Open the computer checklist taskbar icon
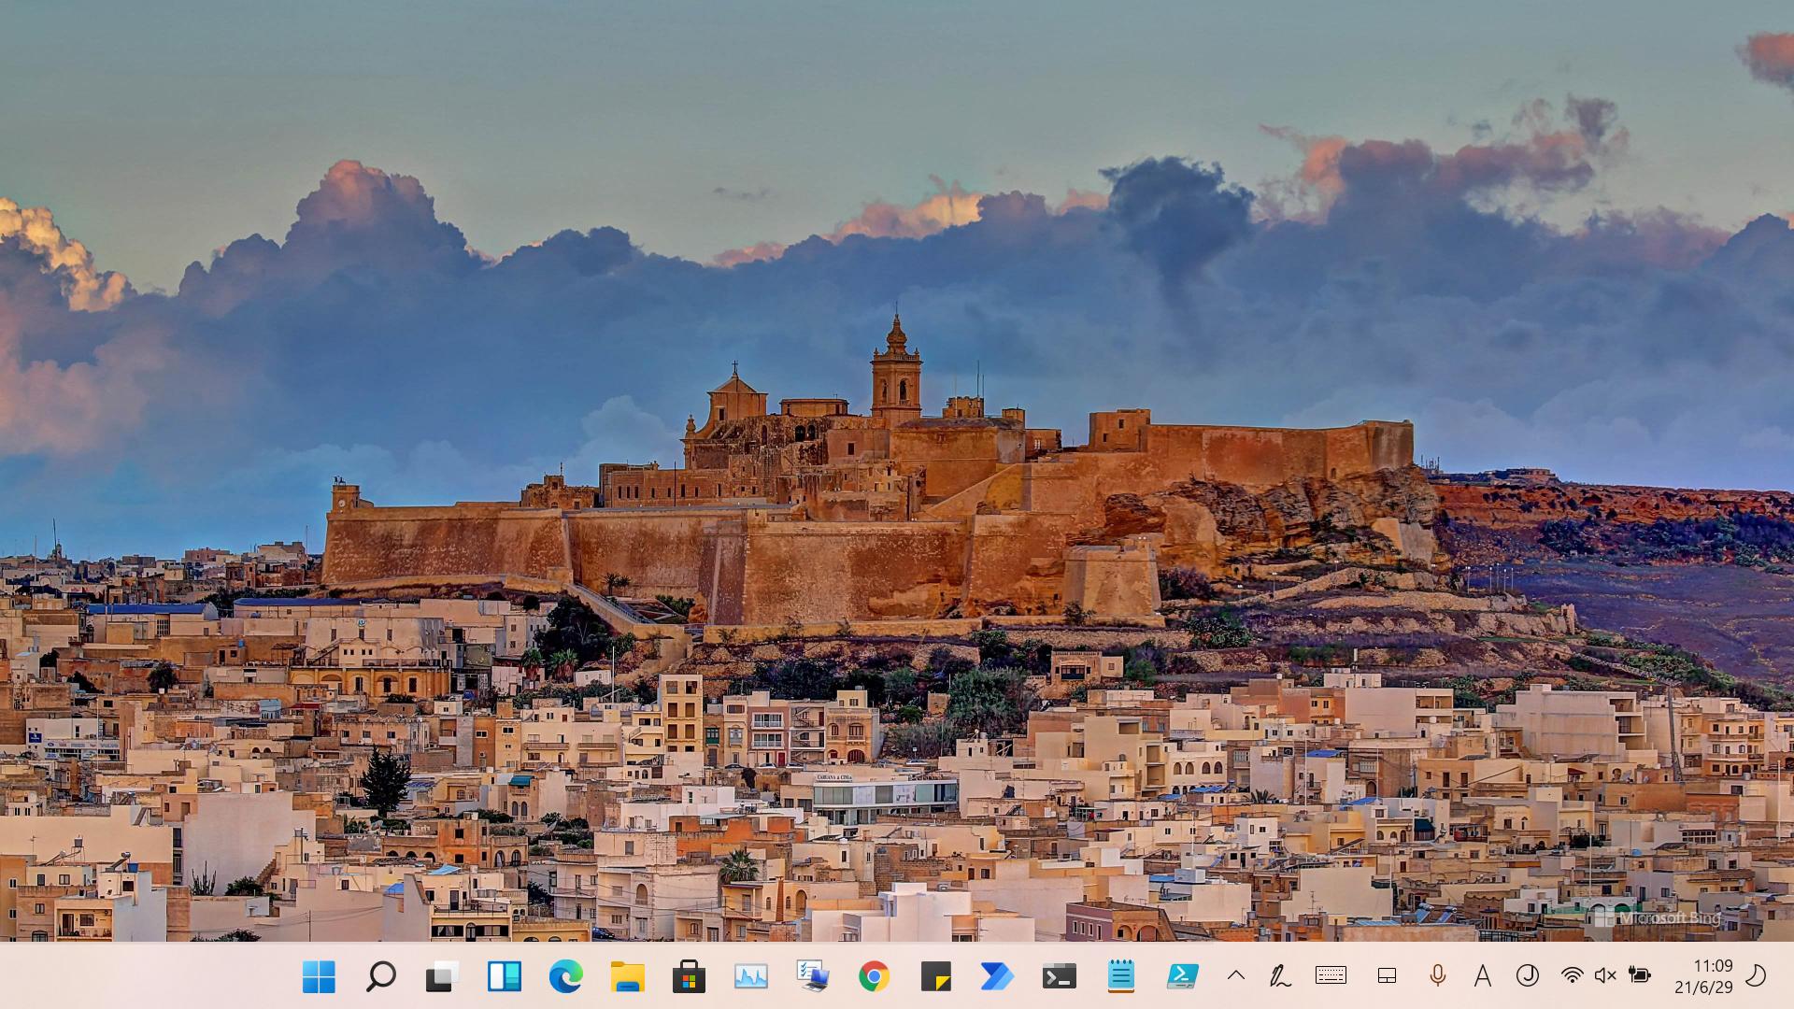The width and height of the screenshot is (1794, 1009). pos(812,976)
